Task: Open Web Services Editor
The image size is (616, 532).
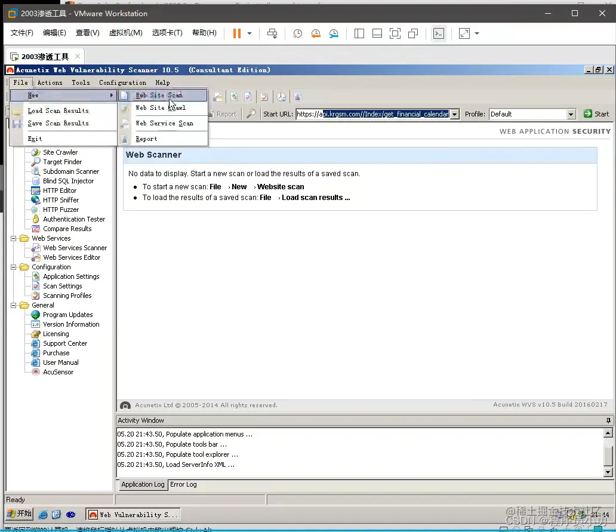Action: click(72, 257)
